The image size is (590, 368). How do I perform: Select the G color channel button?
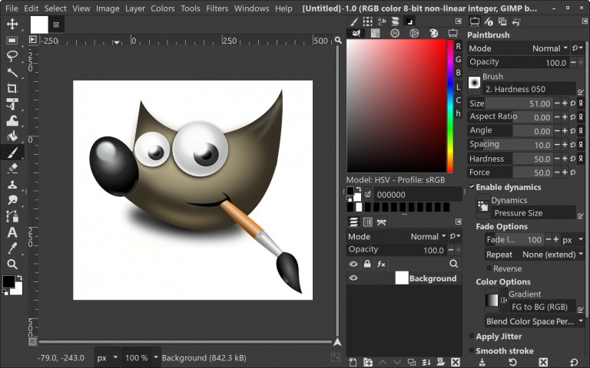pyautogui.click(x=459, y=59)
